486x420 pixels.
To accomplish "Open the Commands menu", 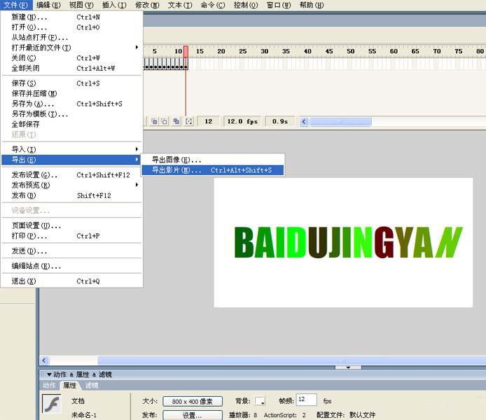I will click(x=213, y=5).
